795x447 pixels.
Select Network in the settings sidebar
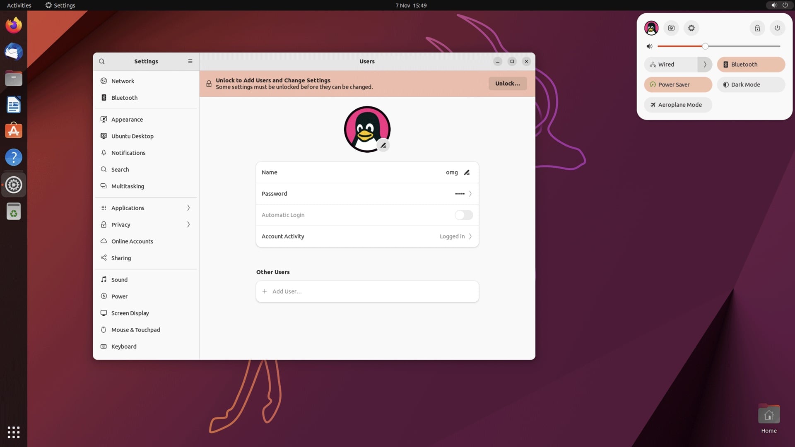tap(146, 81)
